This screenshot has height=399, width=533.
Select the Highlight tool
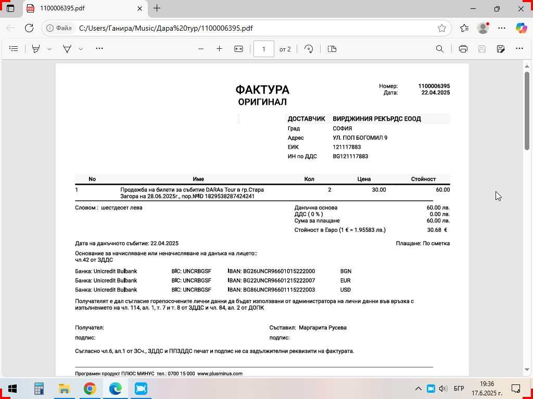36,49
